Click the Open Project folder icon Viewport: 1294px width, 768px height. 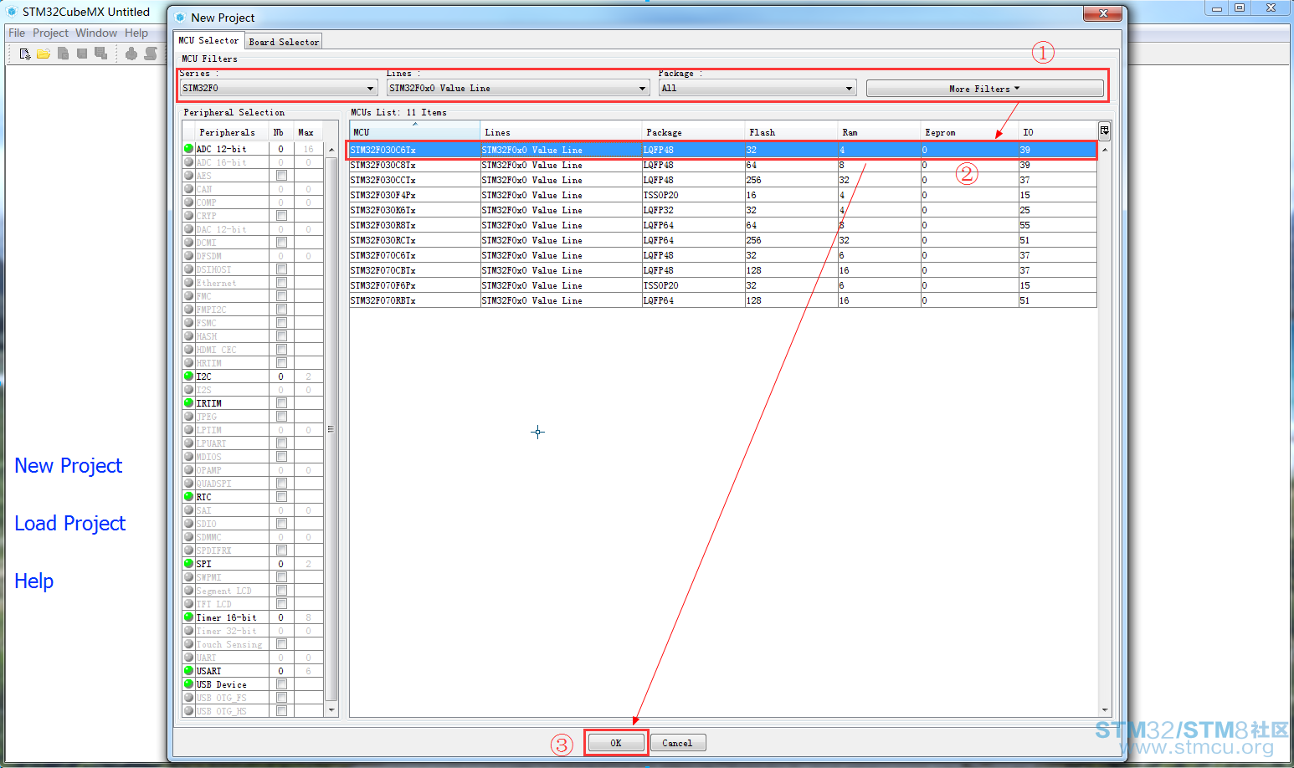pos(44,54)
